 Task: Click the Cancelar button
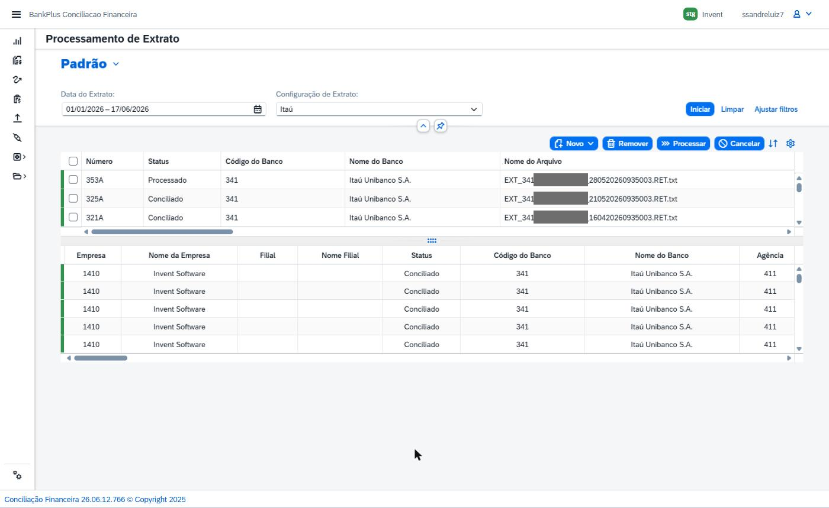(x=739, y=144)
